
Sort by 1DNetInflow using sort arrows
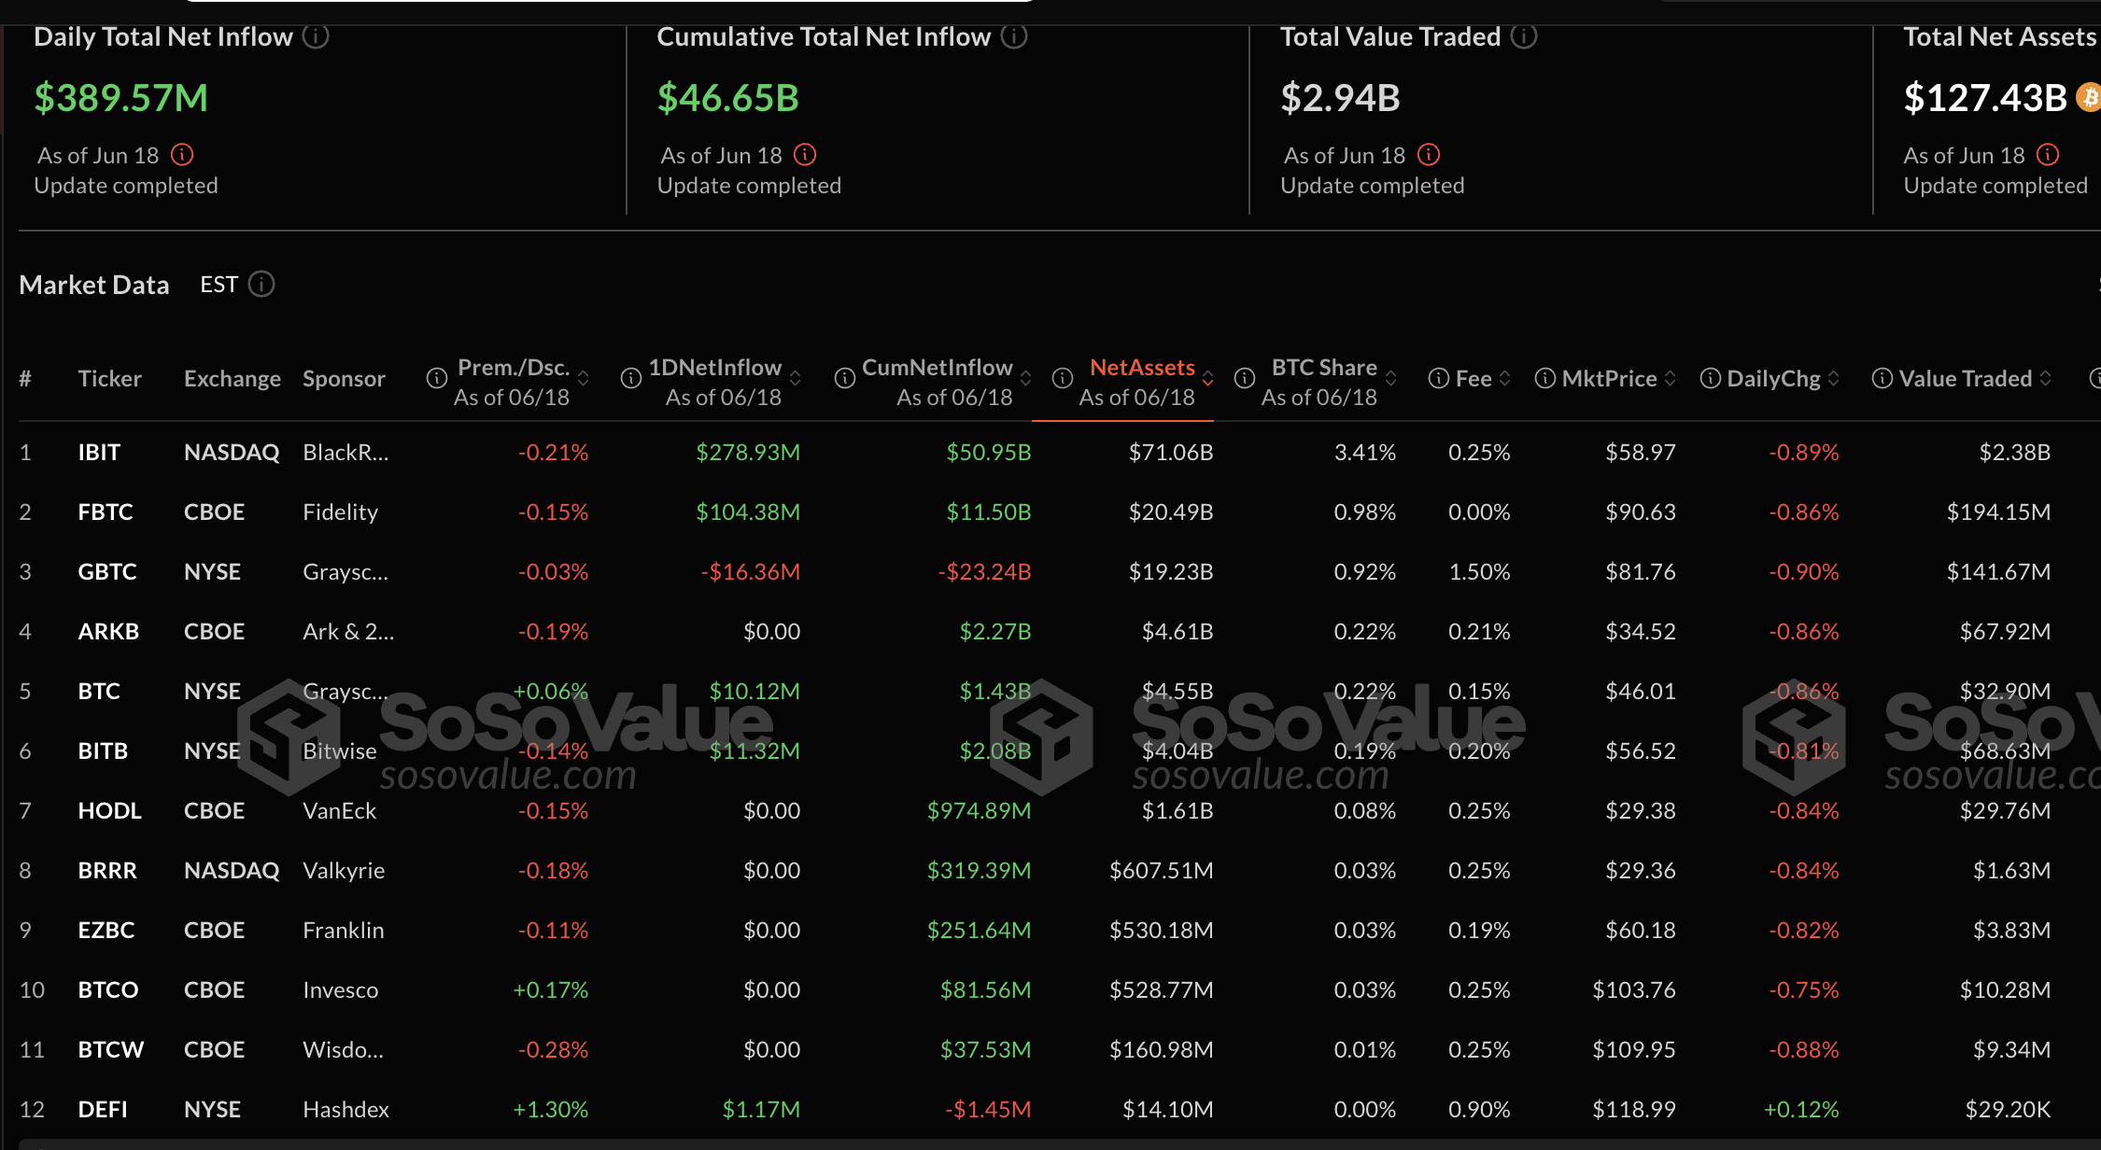pos(796,378)
